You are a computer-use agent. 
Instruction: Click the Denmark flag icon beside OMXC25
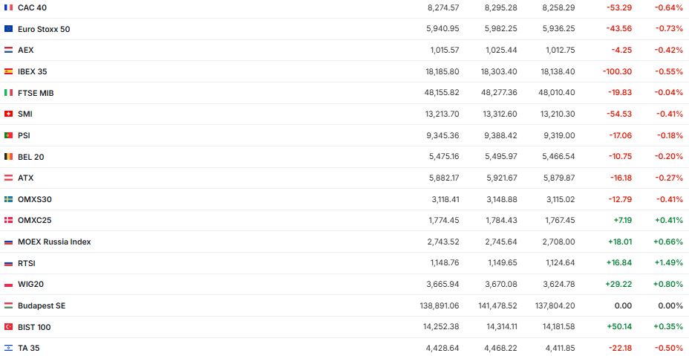point(8,220)
